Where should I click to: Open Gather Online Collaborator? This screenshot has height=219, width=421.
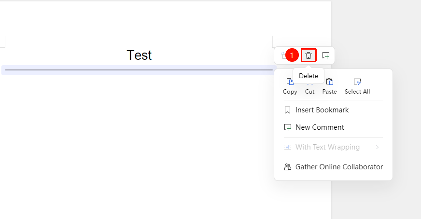pos(333,167)
